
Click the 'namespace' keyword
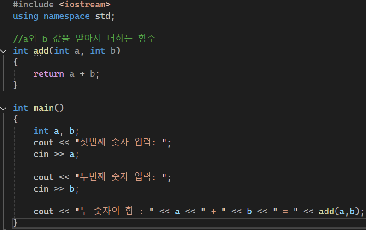67,16
